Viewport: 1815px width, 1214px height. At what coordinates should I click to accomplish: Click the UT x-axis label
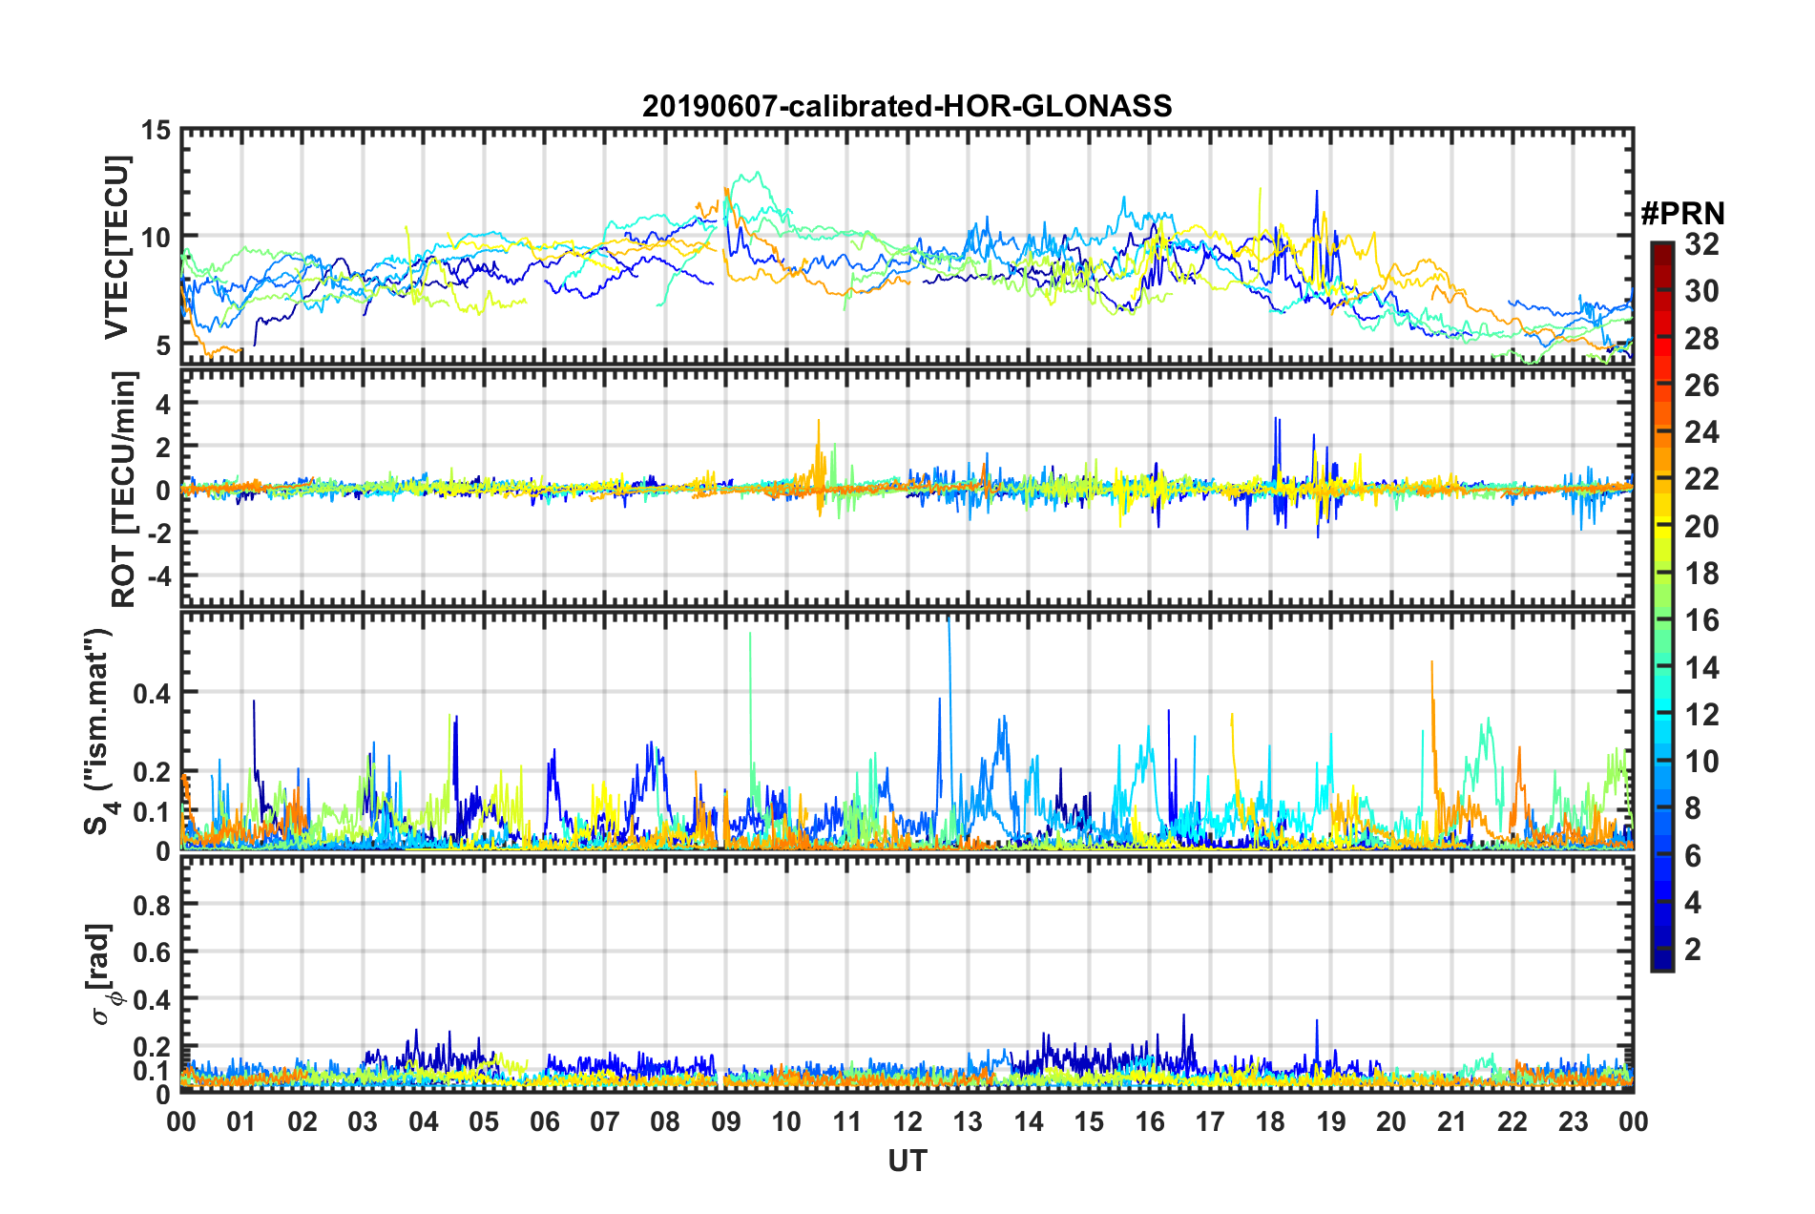[x=907, y=1161]
